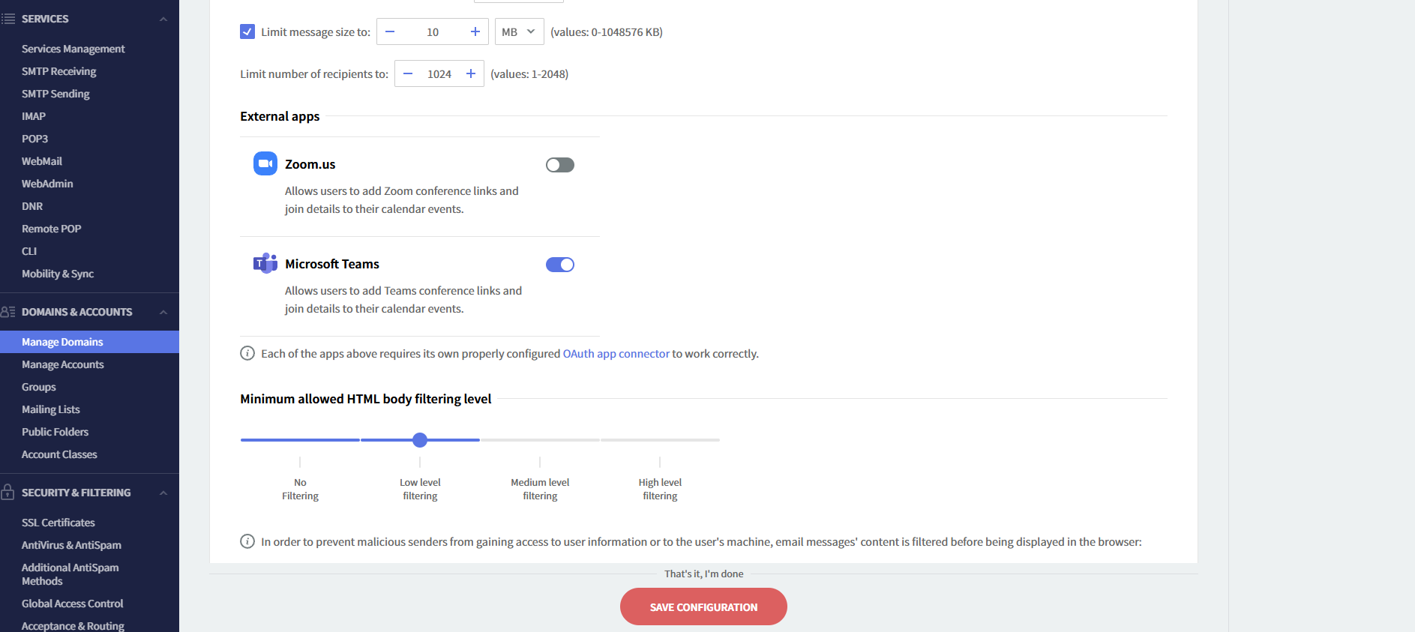The image size is (1415, 632).
Task: Click the Security & Filtering lock icon
Action: [x=8, y=493]
